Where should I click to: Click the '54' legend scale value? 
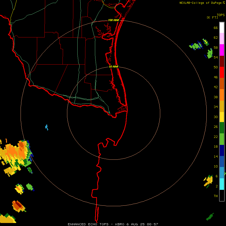216,57
